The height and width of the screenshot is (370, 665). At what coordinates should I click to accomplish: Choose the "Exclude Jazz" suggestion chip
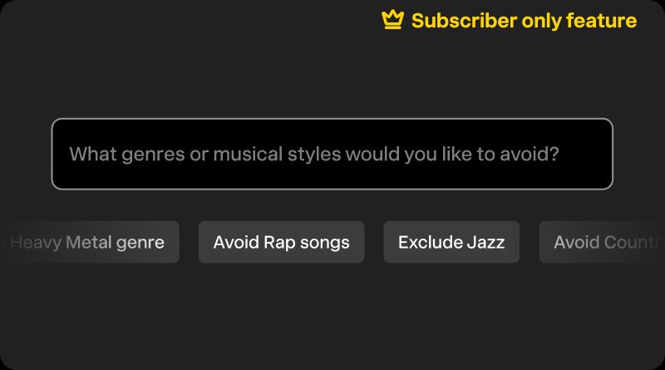point(451,242)
